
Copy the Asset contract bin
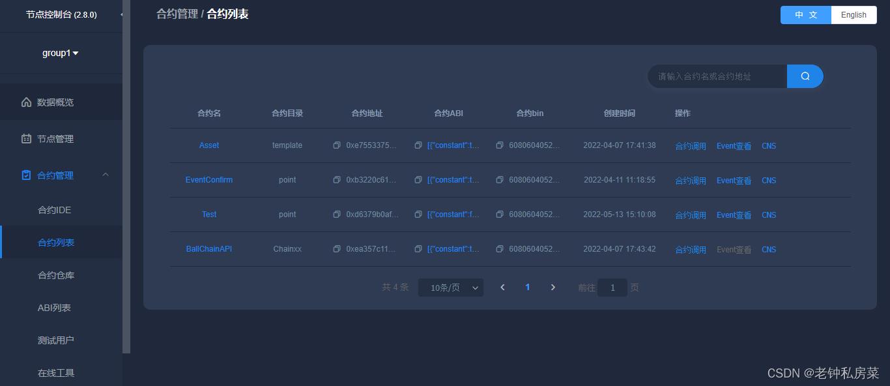pyautogui.click(x=500, y=145)
